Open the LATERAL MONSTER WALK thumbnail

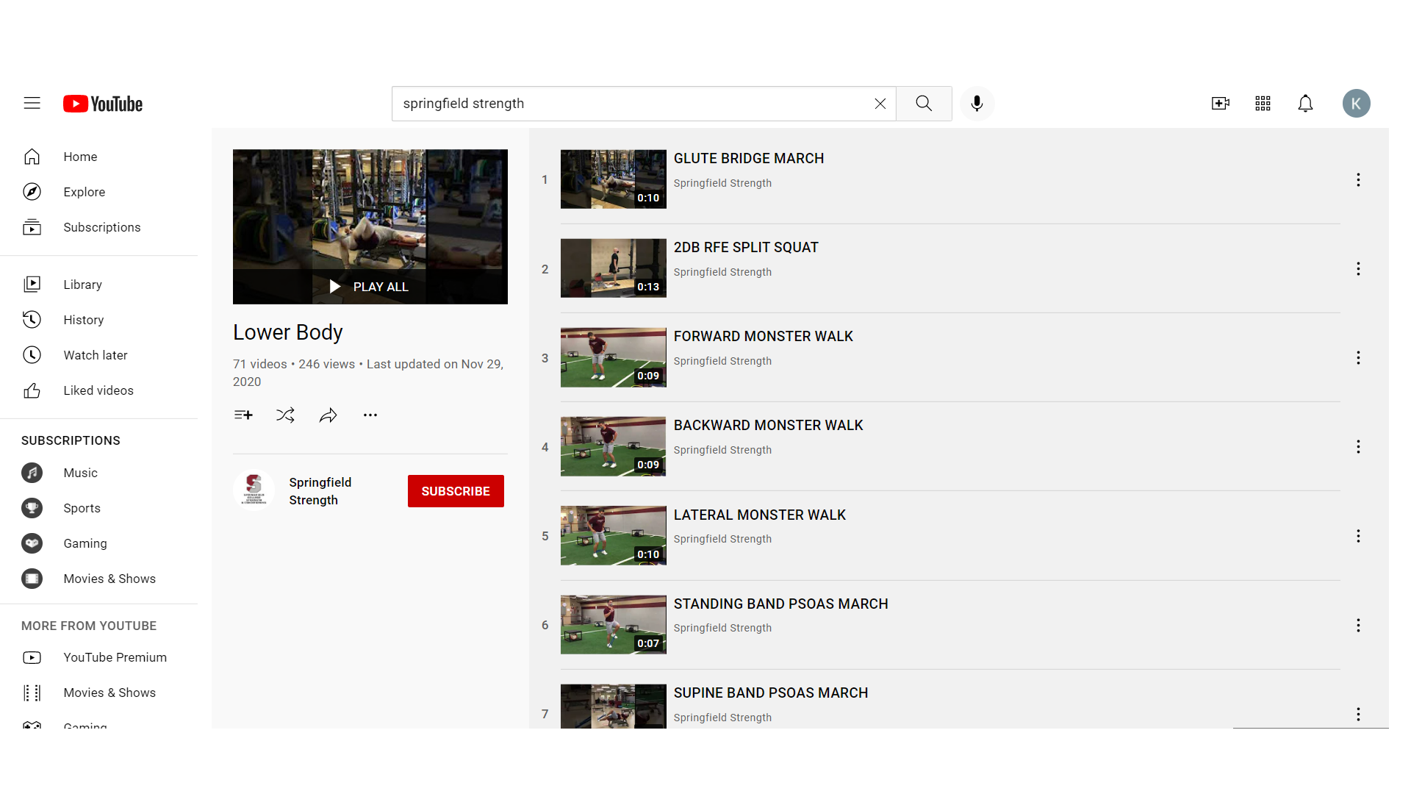click(613, 535)
